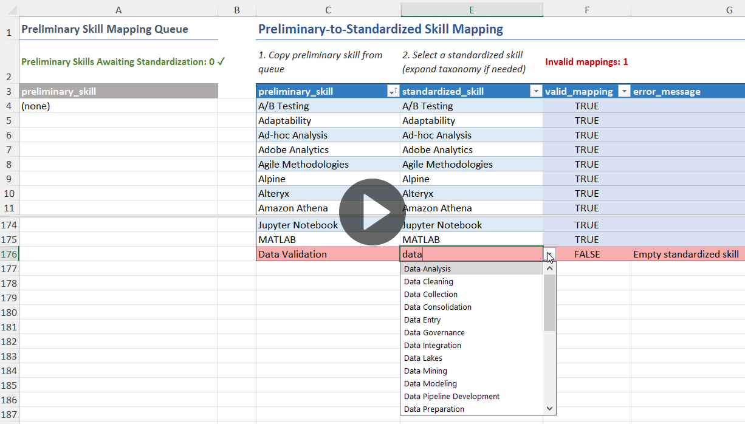Image resolution: width=745 pixels, height=424 pixels.
Task: Click 'Copy preliminary skill from queue' instruction
Action: tap(320, 62)
